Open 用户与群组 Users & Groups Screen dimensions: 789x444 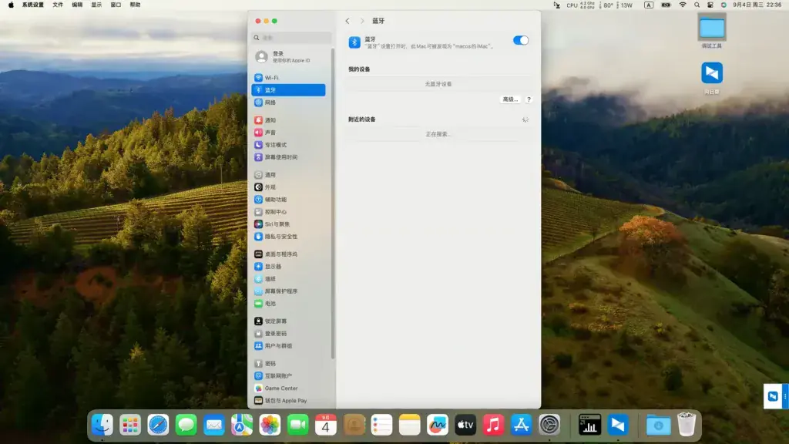click(x=288, y=346)
